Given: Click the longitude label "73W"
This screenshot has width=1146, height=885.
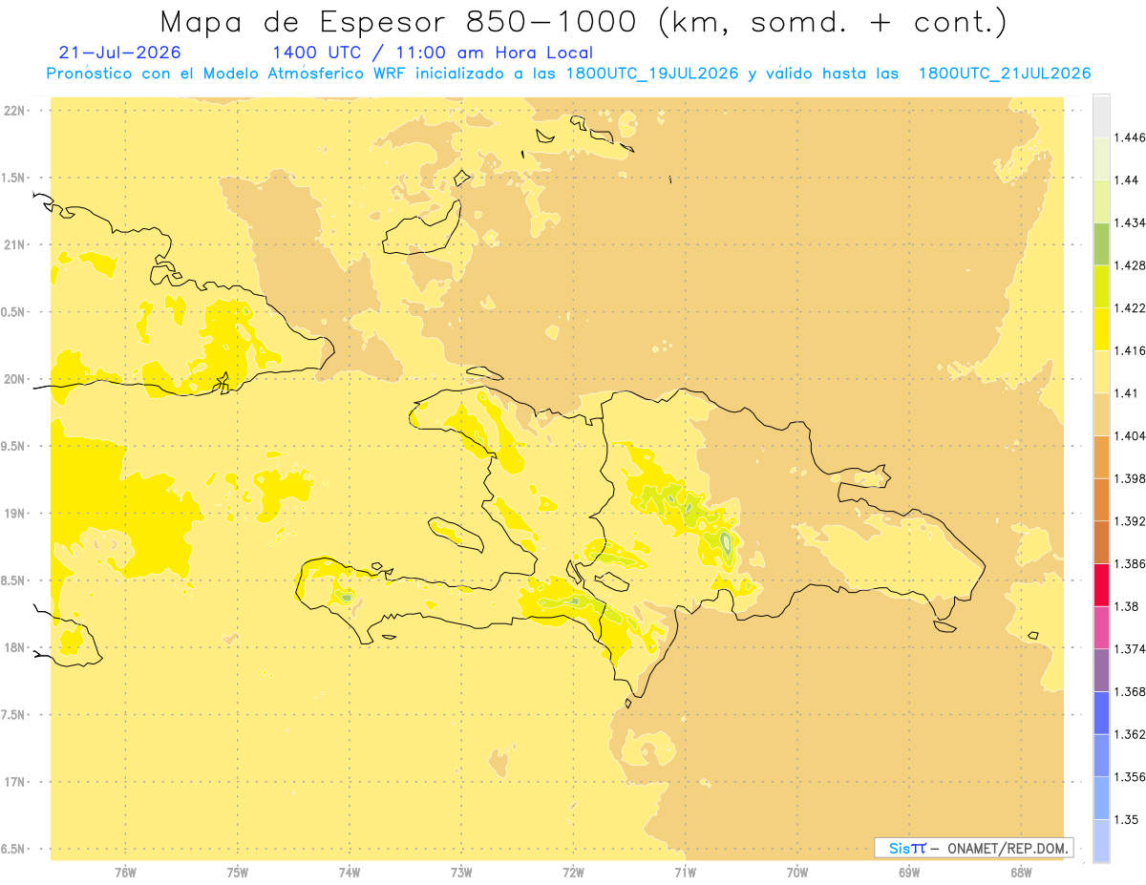Looking at the screenshot, I should click(461, 873).
